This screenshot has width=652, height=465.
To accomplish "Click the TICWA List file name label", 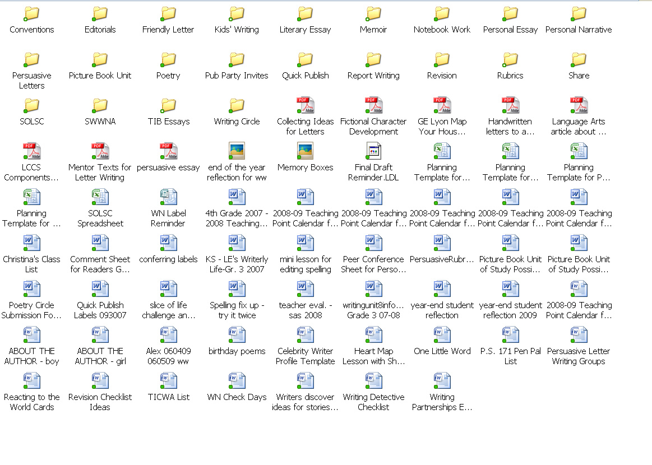I will [168, 397].
